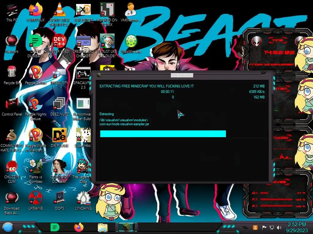The height and width of the screenshot is (234, 313).
Task: Open the green chat bubble shortcut on the desktop
Action: pos(35,41)
